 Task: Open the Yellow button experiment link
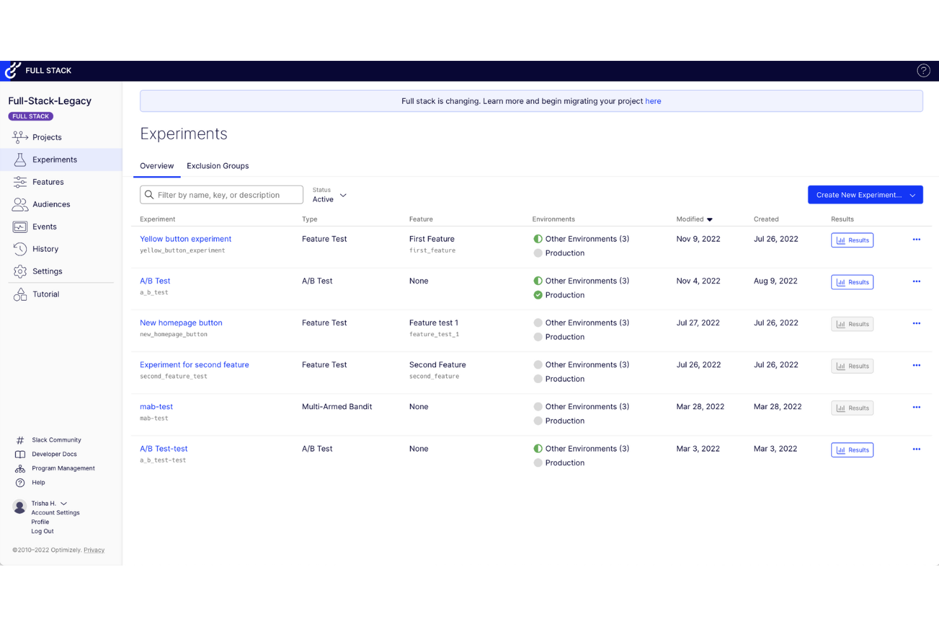pos(185,239)
